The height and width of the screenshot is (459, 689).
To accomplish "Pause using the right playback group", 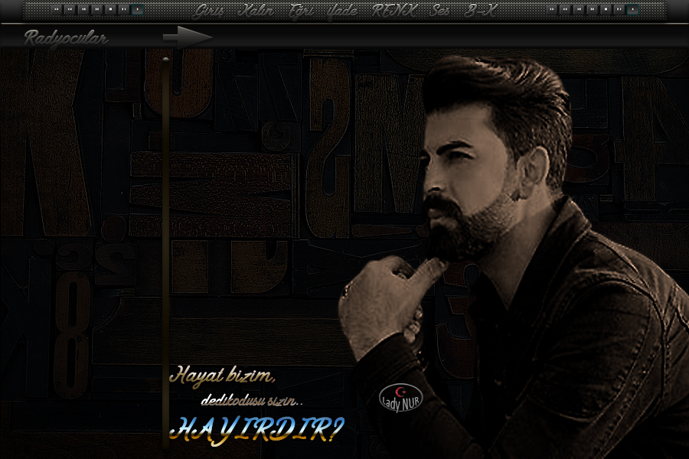I will click(619, 9).
